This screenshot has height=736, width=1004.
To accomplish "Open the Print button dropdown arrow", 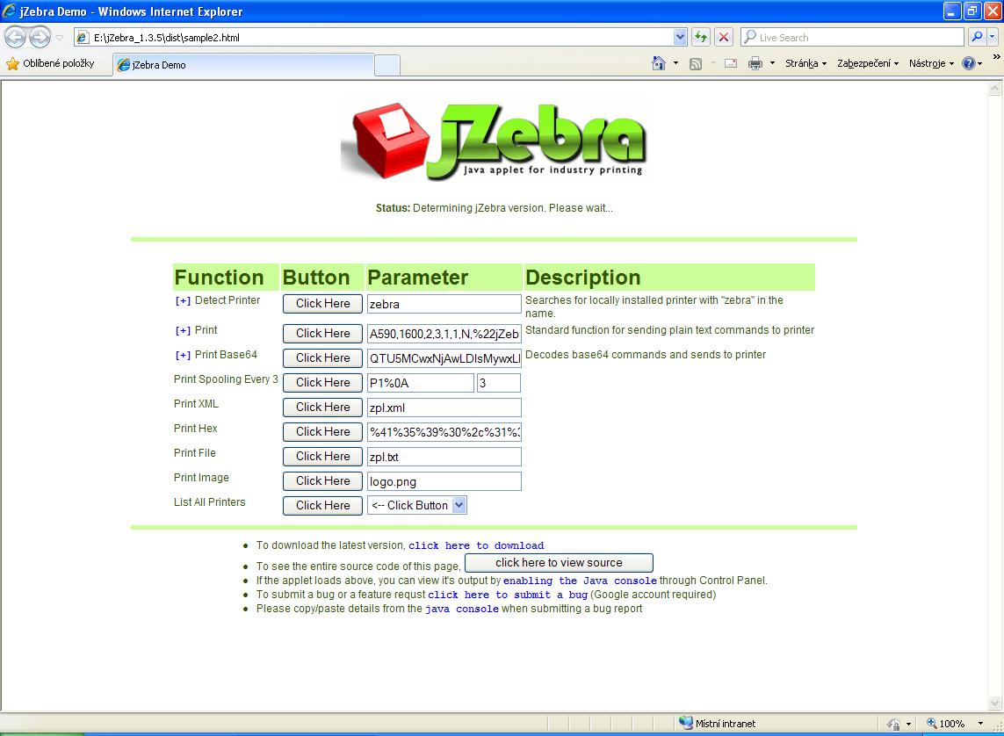I will click(772, 63).
